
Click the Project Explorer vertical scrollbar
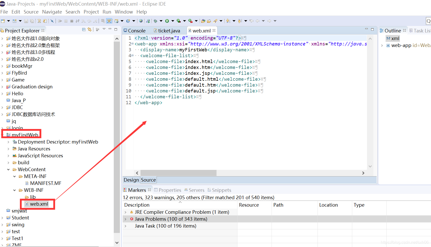point(117,137)
